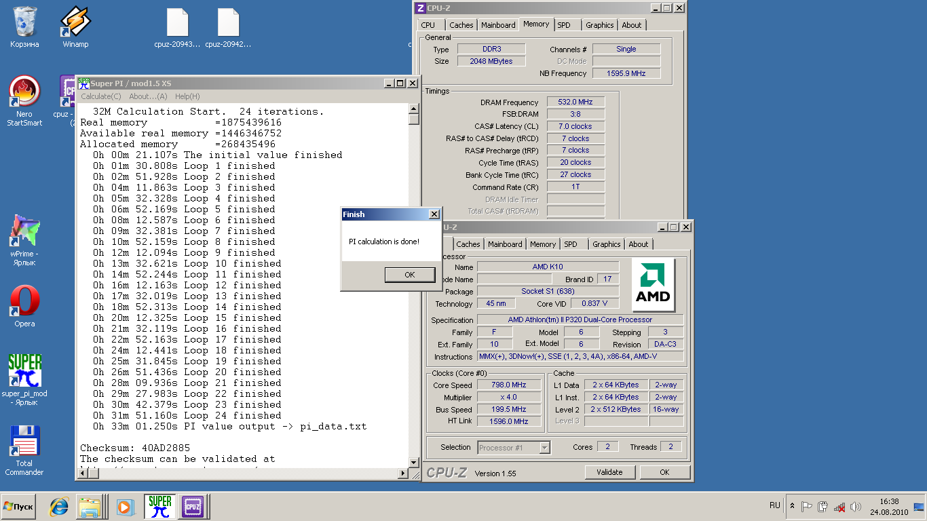This screenshot has height=521, width=927.
Task: Click the Super PI title bar icon
Action: (x=83, y=83)
